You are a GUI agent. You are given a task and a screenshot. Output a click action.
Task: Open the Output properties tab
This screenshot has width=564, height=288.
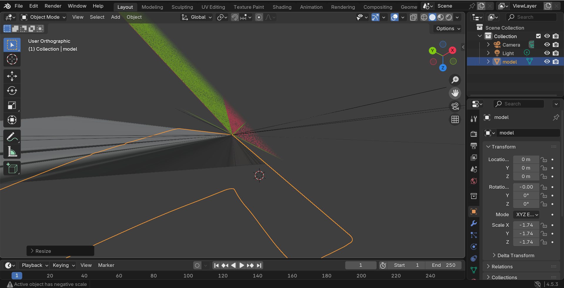(x=474, y=146)
